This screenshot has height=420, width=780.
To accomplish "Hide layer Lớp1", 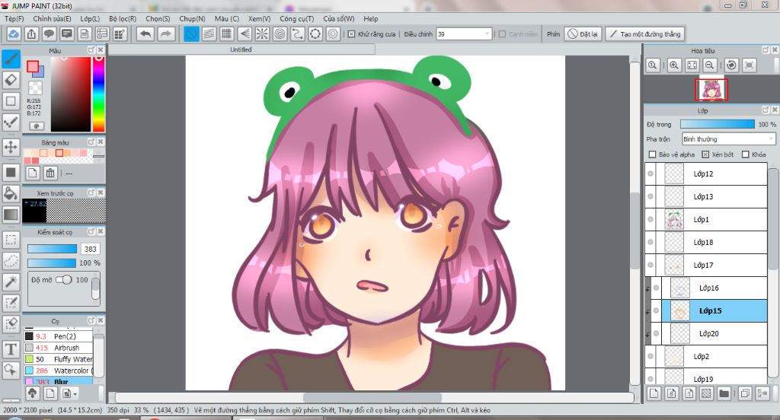I will pyautogui.click(x=651, y=219).
